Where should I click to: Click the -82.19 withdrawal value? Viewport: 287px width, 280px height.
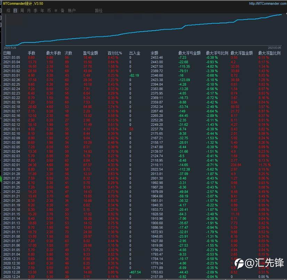pos(134,75)
